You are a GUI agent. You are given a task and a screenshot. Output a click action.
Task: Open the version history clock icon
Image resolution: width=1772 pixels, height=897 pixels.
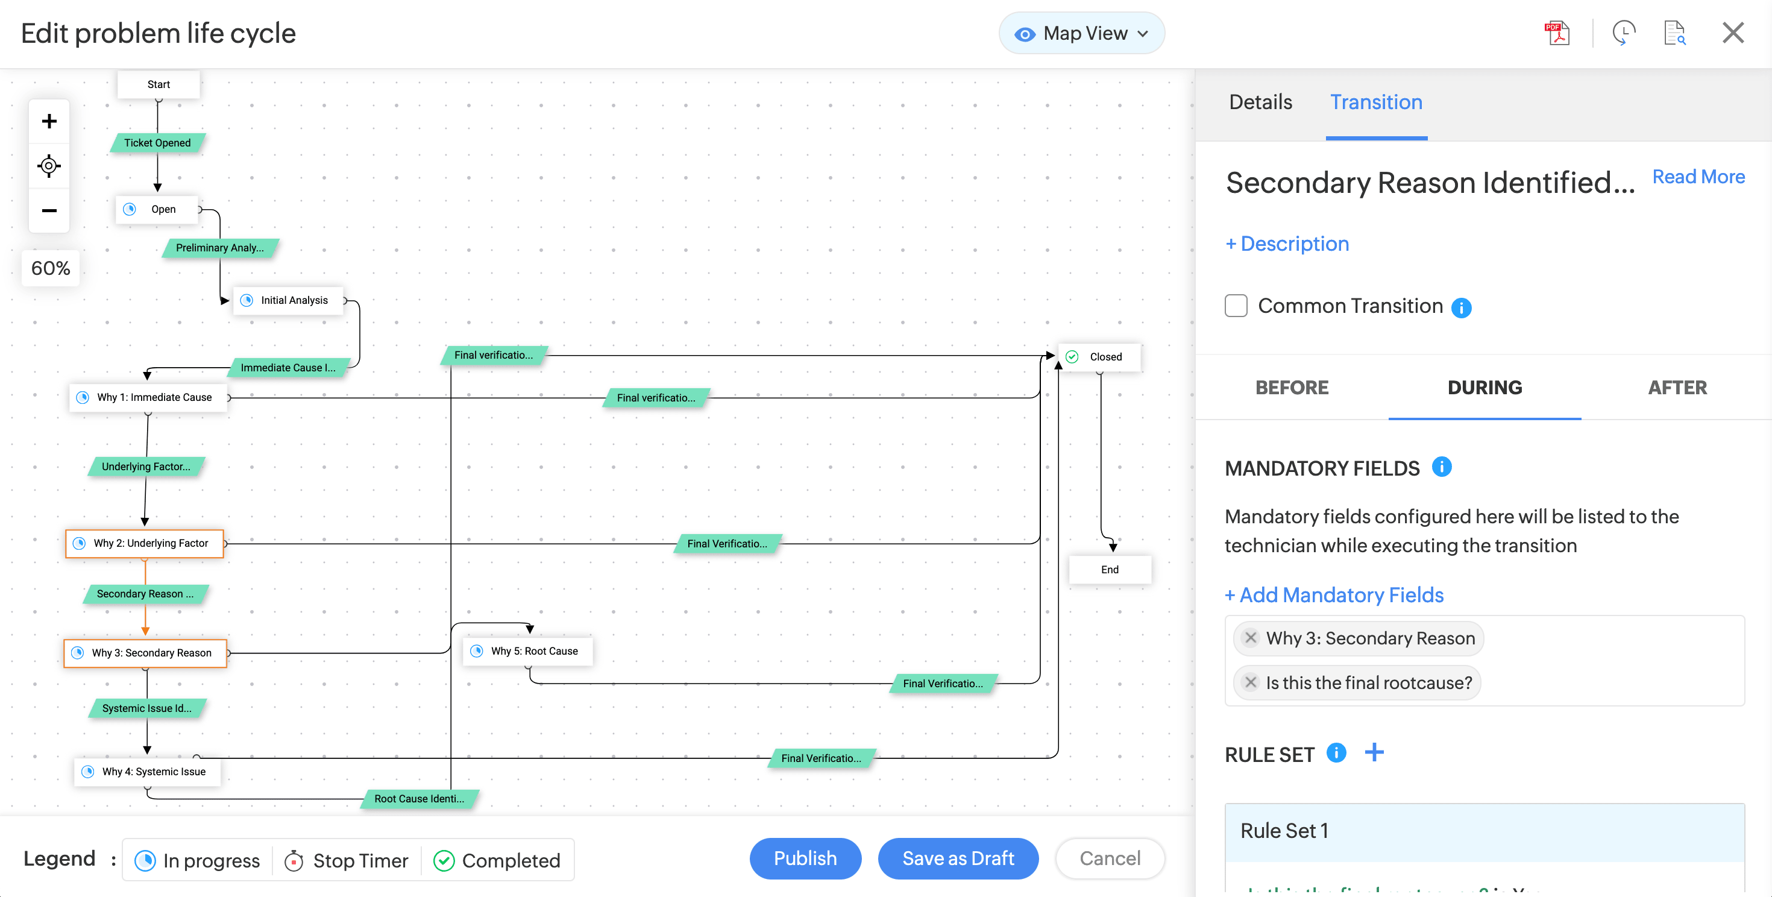tap(1624, 33)
